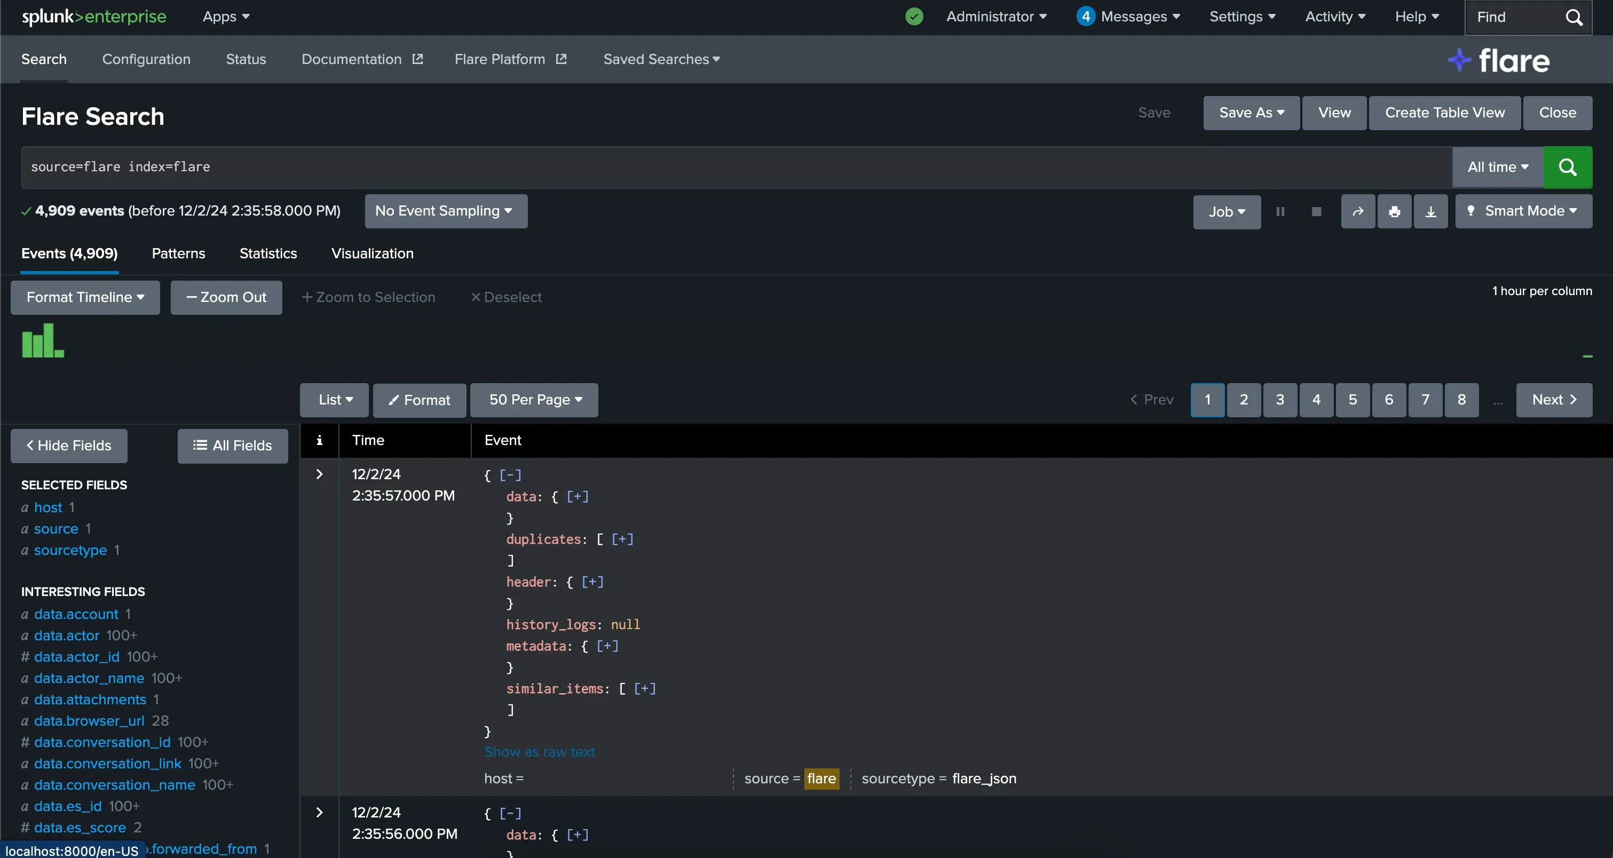The image size is (1613, 858).
Task: Click the print results icon
Action: [x=1394, y=211]
